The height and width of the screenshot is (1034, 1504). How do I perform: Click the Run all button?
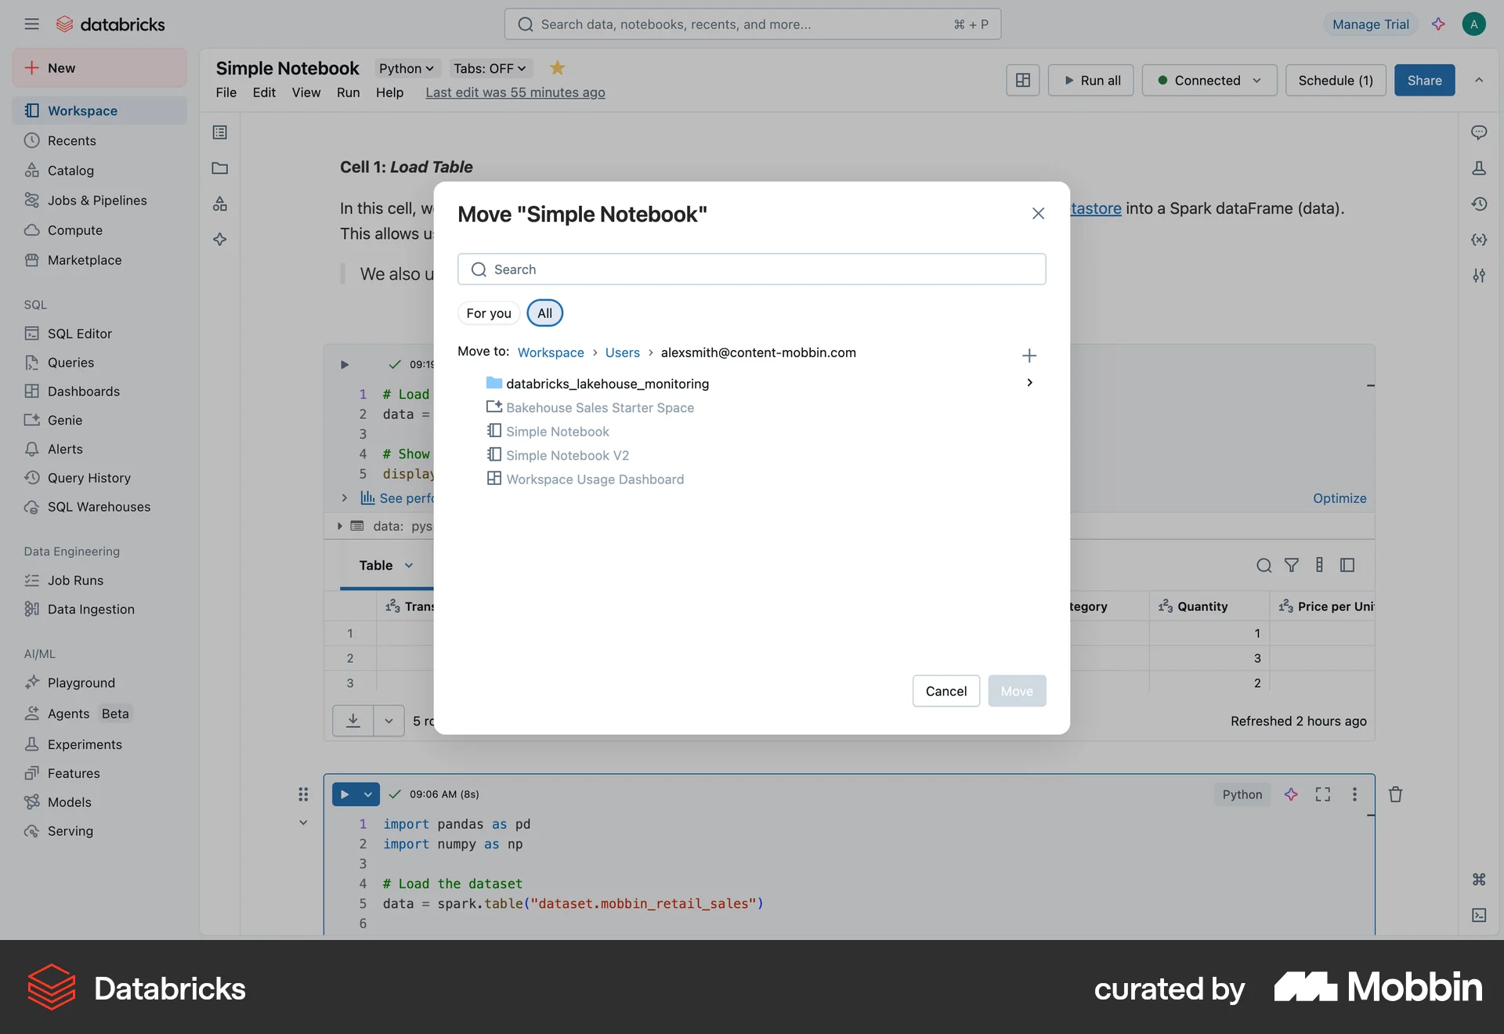(x=1090, y=80)
